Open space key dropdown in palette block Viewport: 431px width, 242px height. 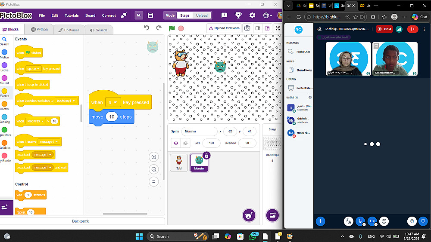point(34,69)
